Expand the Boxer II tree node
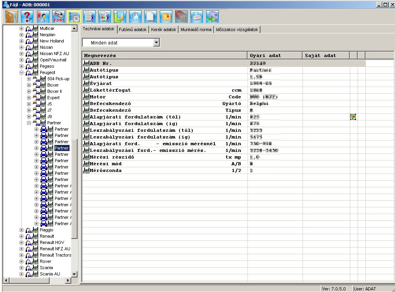Viewport: 395px width, 292px height. pos(29,91)
